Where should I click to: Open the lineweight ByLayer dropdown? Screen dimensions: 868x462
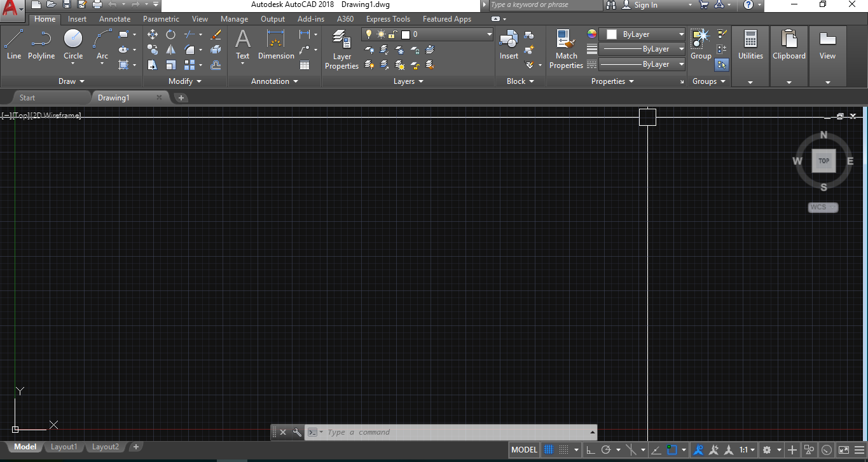tap(644, 49)
